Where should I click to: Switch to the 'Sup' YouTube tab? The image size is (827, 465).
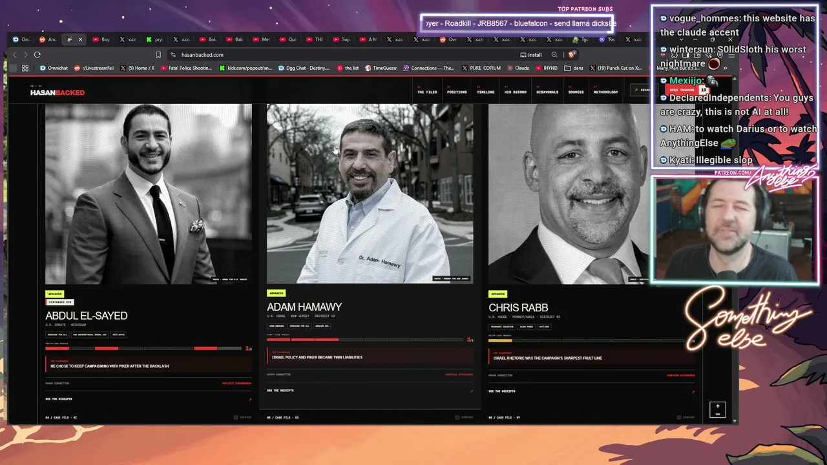pyautogui.click(x=340, y=39)
